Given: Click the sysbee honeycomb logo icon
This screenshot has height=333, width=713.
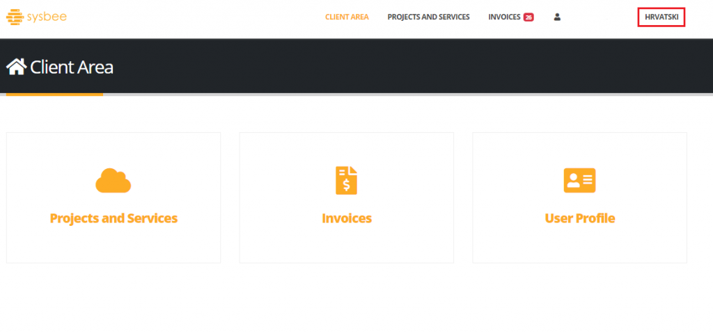Looking at the screenshot, I should 15,17.
